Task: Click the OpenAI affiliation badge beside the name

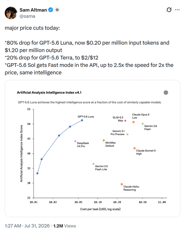Action: coord(57,10)
